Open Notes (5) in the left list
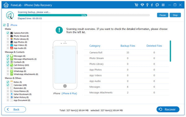 click(x=18, y=82)
